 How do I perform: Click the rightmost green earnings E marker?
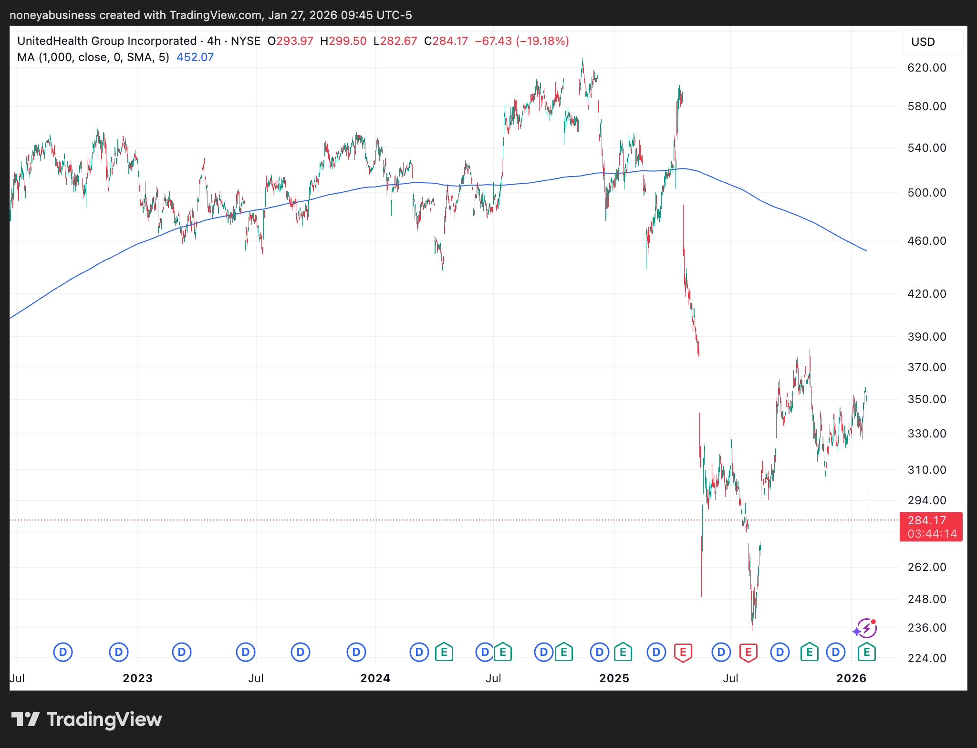[866, 652]
